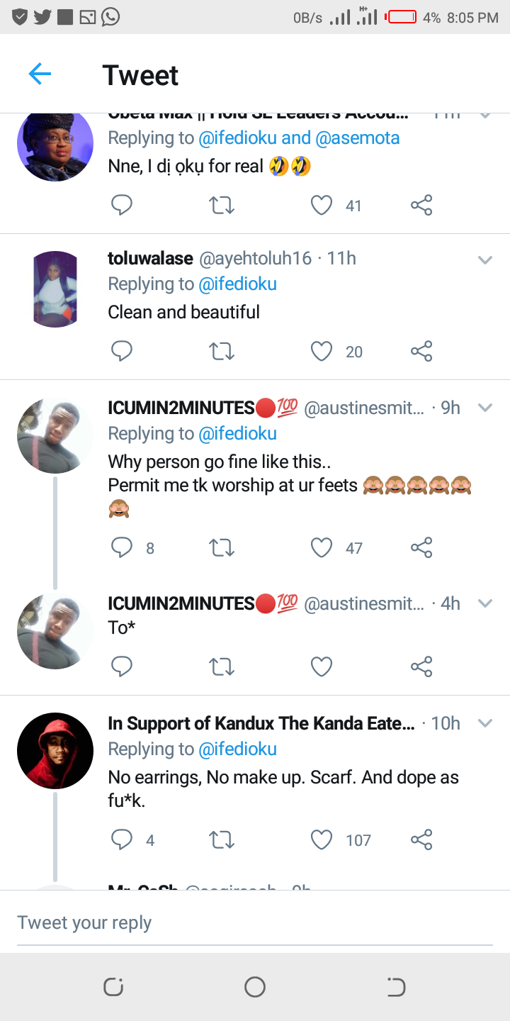
Task: Share the "To*" correction tweet
Action: click(x=421, y=666)
